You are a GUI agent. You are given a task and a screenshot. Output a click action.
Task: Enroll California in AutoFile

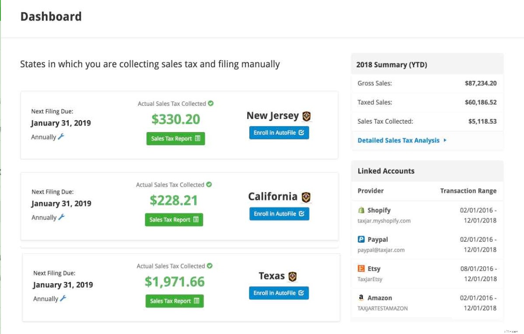(x=279, y=214)
